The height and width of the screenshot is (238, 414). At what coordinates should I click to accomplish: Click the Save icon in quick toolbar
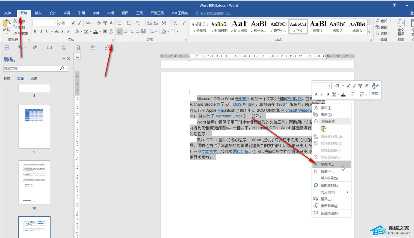coord(7,47)
